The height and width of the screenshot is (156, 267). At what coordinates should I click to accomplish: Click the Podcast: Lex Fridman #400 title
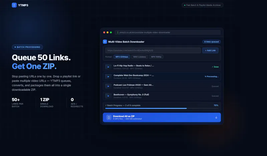[133, 85]
